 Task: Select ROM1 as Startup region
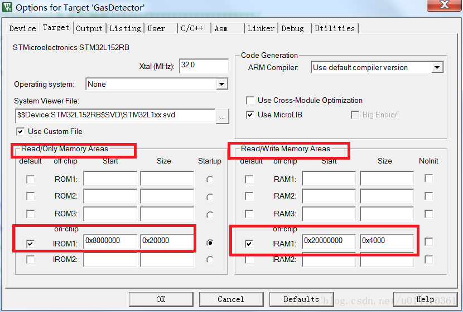click(210, 179)
